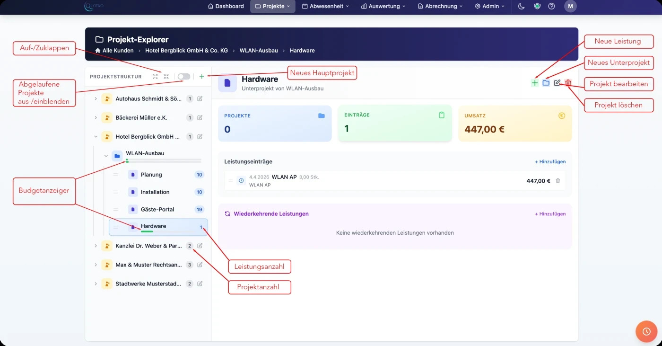Open the WLAN AP entry row
The width and height of the screenshot is (662, 346).
[x=395, y=181]
